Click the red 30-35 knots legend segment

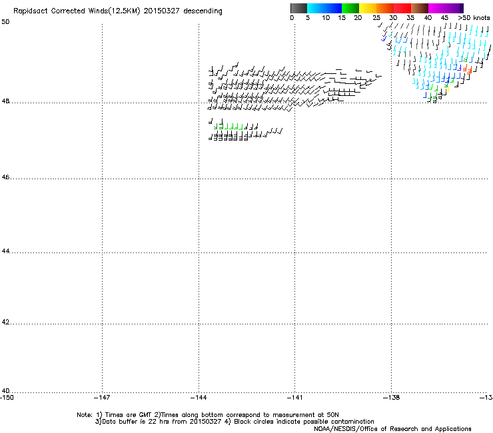click(402, 8)
